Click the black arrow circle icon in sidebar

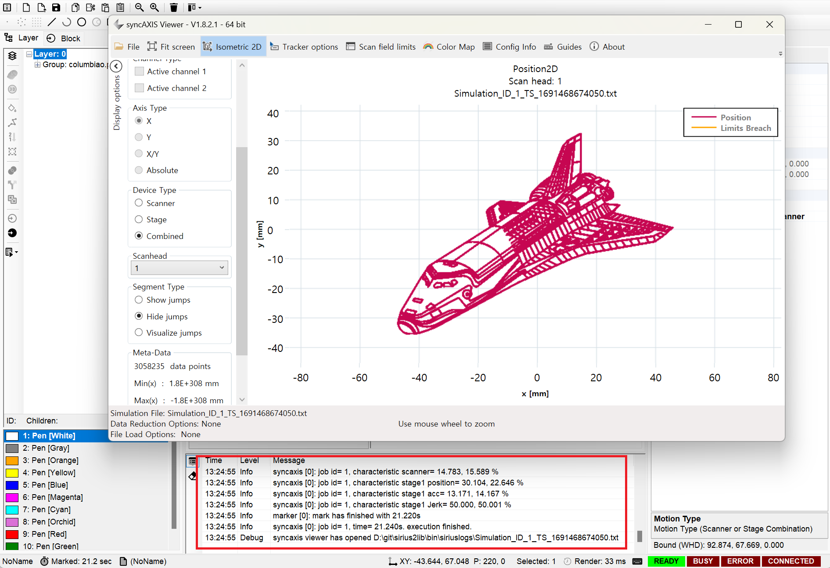pos(12,233)
